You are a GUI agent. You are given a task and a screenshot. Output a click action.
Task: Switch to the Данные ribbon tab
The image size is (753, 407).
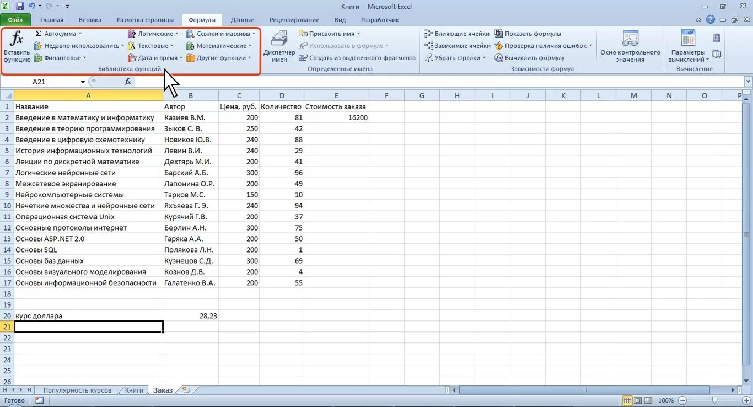243,20
